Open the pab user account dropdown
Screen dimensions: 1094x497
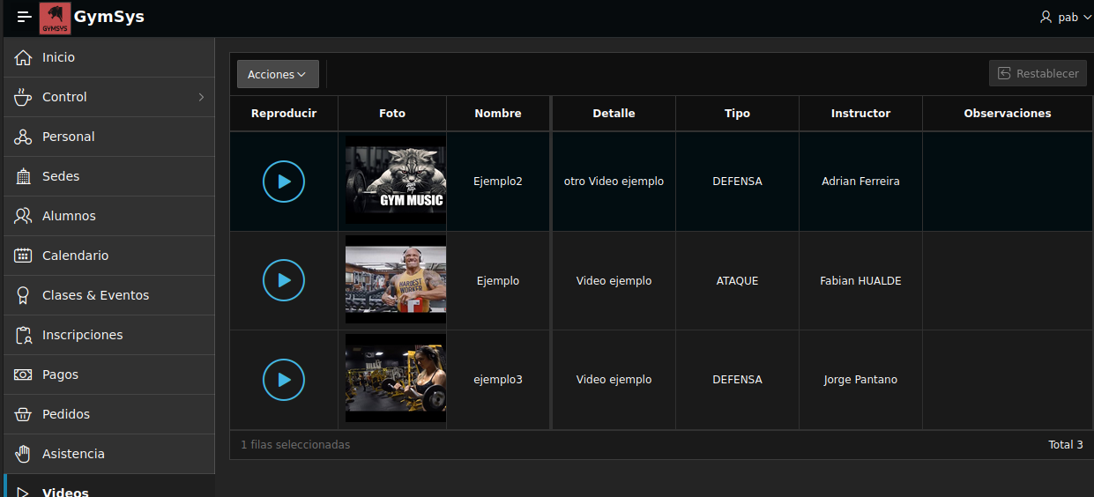tap(1066, 17)
